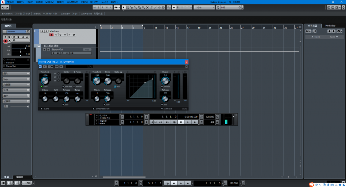Screen dimensions: 346x187
Task: Open VSTDynamics preset menu arrow
Action: (x=89, y=66)
